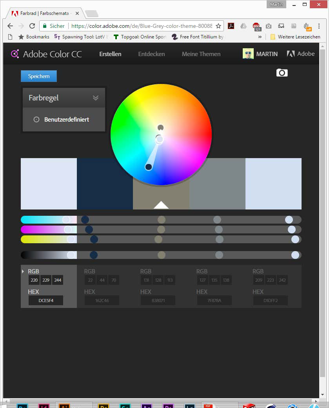
Task: Click the HEX field D1DFF2
Action: 271,300
